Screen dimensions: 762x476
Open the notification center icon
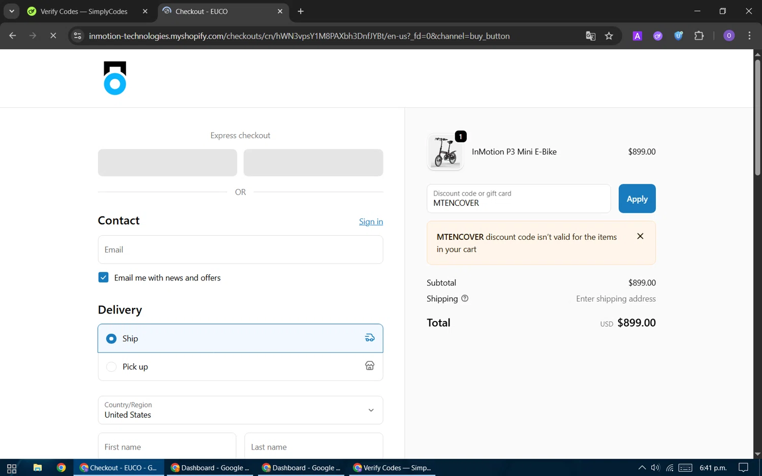pyautogui.click(x=743, y=468)
